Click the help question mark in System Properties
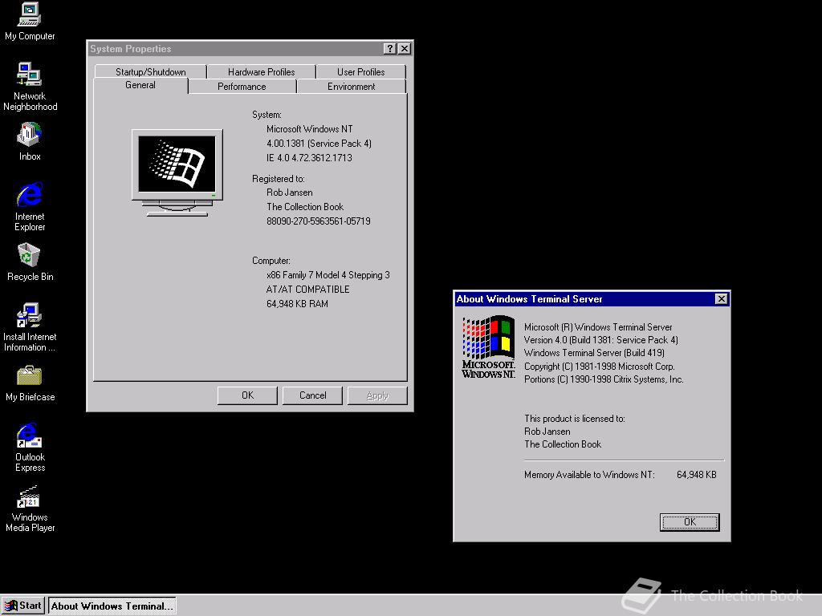 pos(389,49)
